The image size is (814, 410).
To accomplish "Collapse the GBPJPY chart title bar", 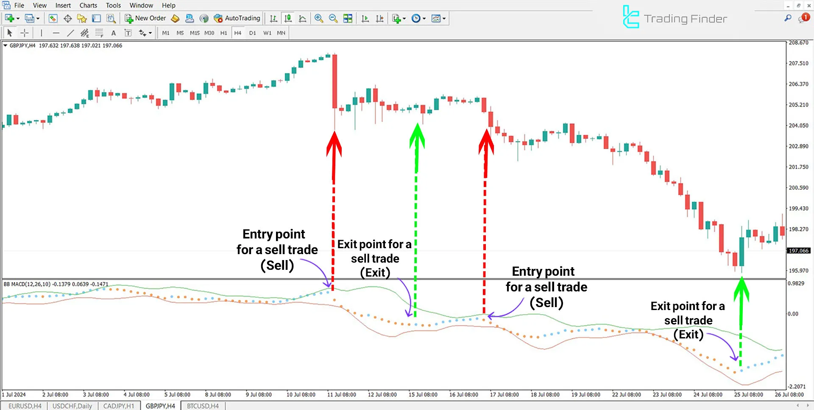I will [x=5, y=45].
